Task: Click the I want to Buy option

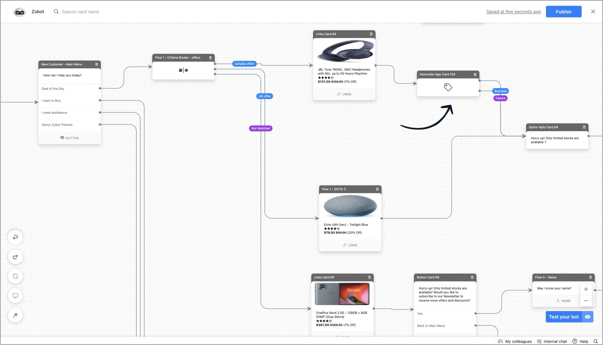Action: click(x=69, y=101)
